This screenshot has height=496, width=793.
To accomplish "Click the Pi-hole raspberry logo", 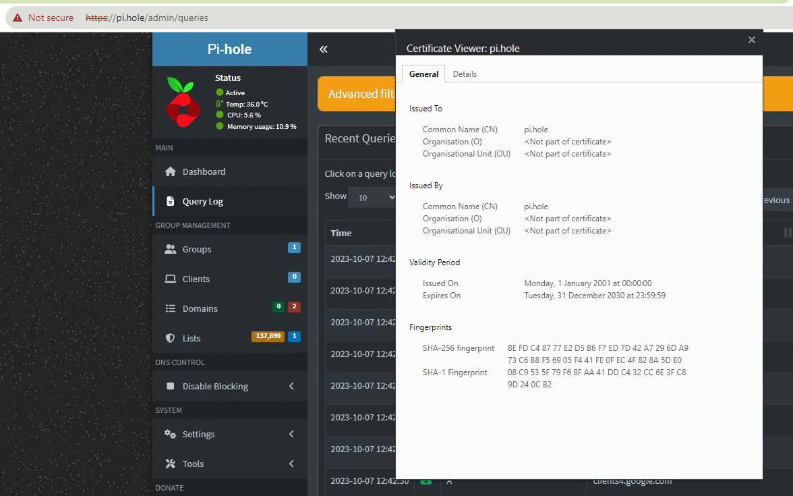I will point(183,103).
